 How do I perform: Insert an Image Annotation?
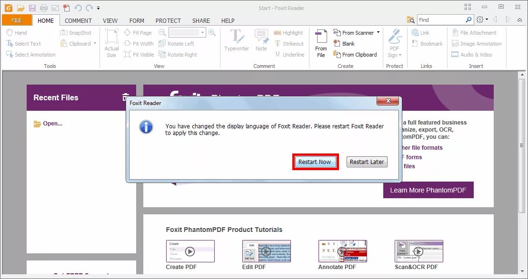477,44
